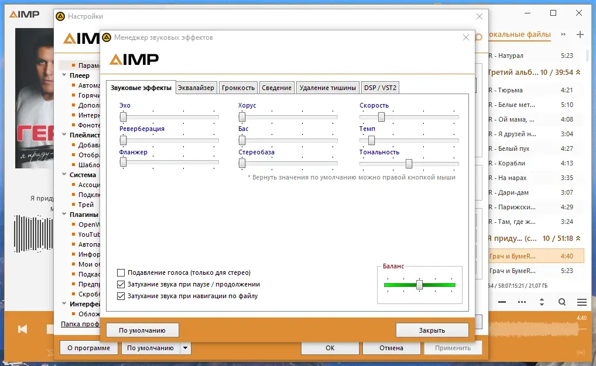Click the plus icon next to Локальные файлы
The width and height of the screenshot is (596, 366).
coord(579,35)
